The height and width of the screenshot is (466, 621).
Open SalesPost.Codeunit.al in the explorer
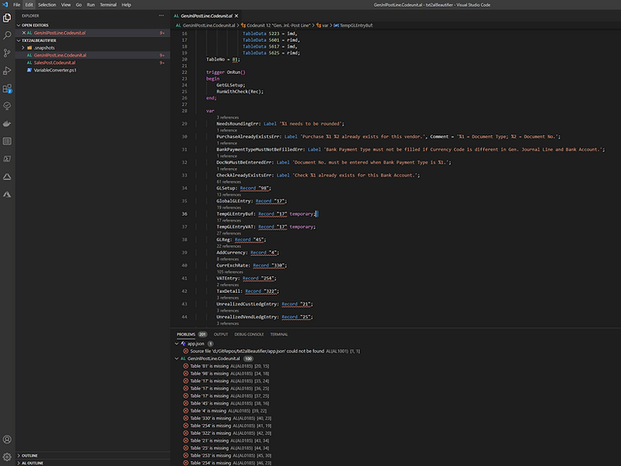point(55,63)
